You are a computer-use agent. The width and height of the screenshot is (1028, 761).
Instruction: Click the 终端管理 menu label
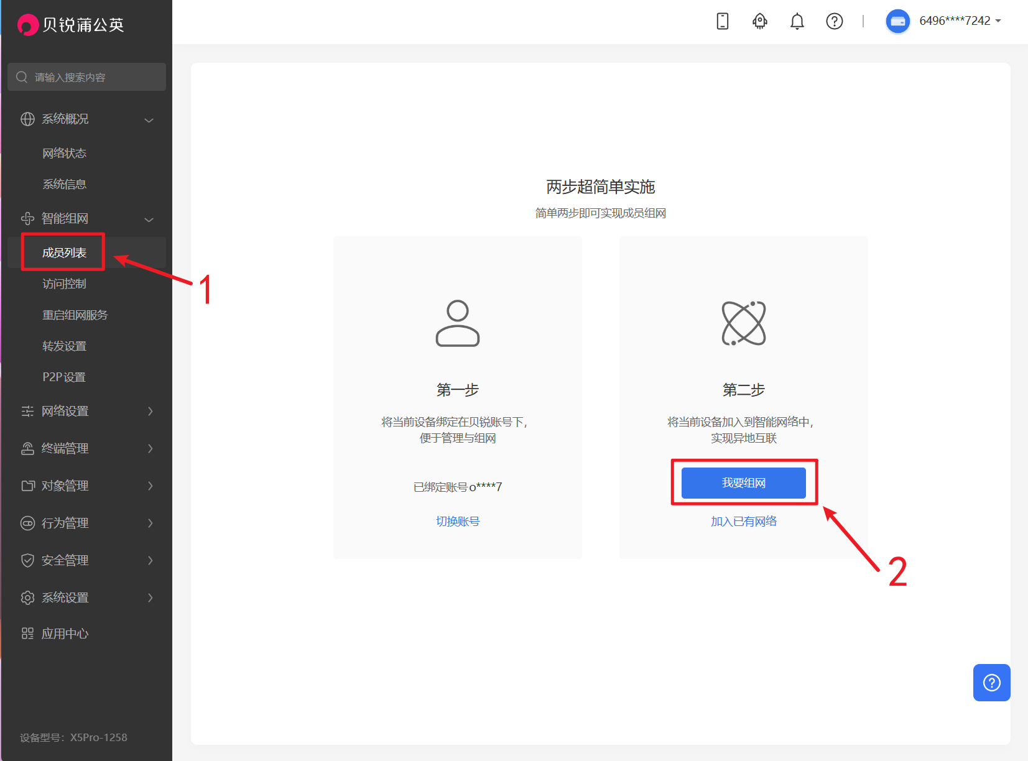pos(65,448)
